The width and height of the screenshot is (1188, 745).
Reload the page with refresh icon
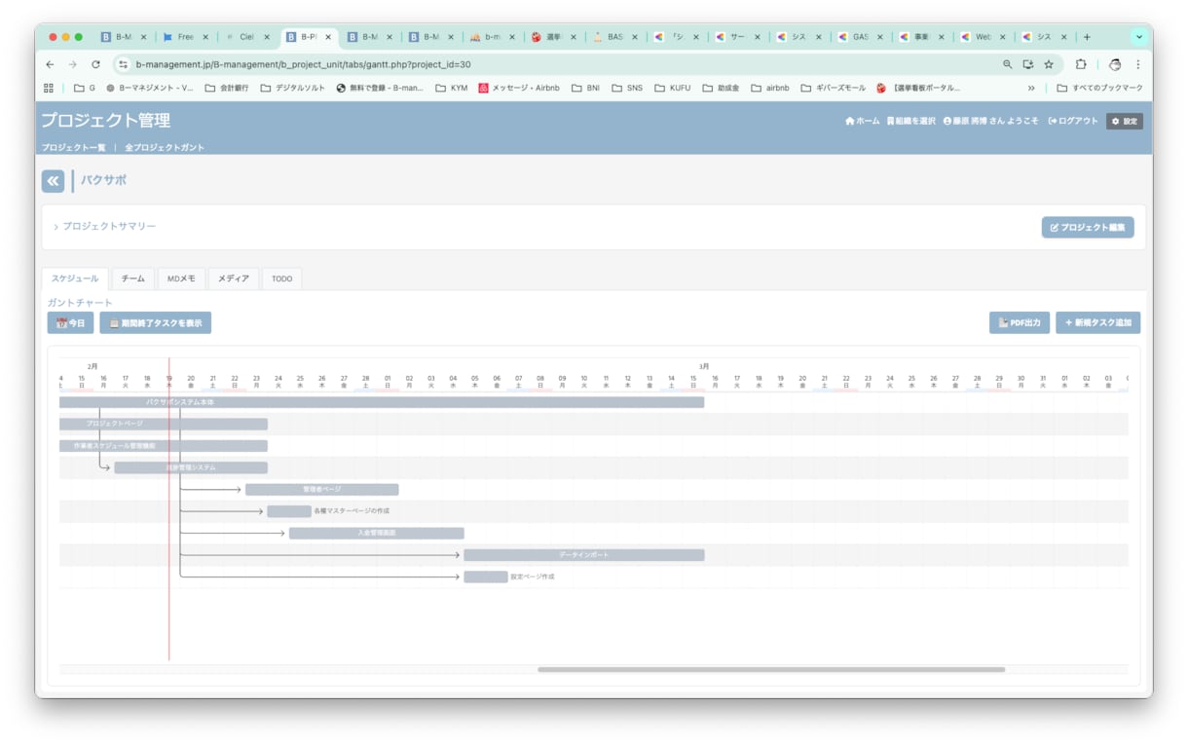95,64
